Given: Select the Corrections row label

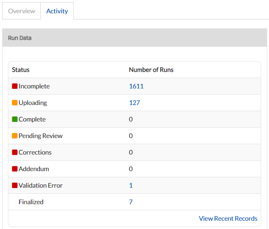Looking at the screenshot, I should click(x=35, y=152).
